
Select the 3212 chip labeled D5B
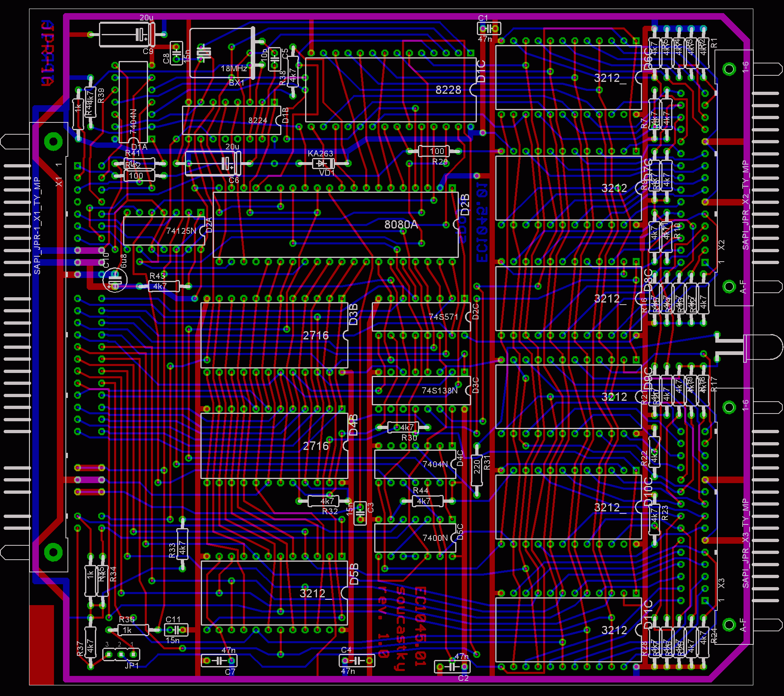pyautogui.click(x=274, y=593)
